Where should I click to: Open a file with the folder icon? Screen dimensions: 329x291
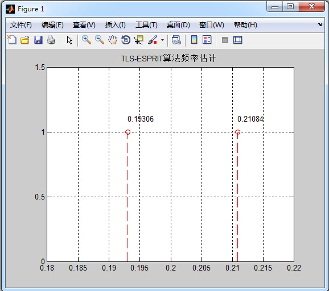[25, 40]
